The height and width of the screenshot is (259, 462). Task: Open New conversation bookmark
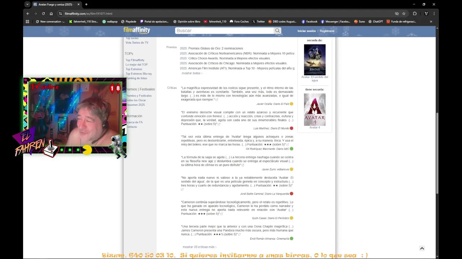point(50,22)
